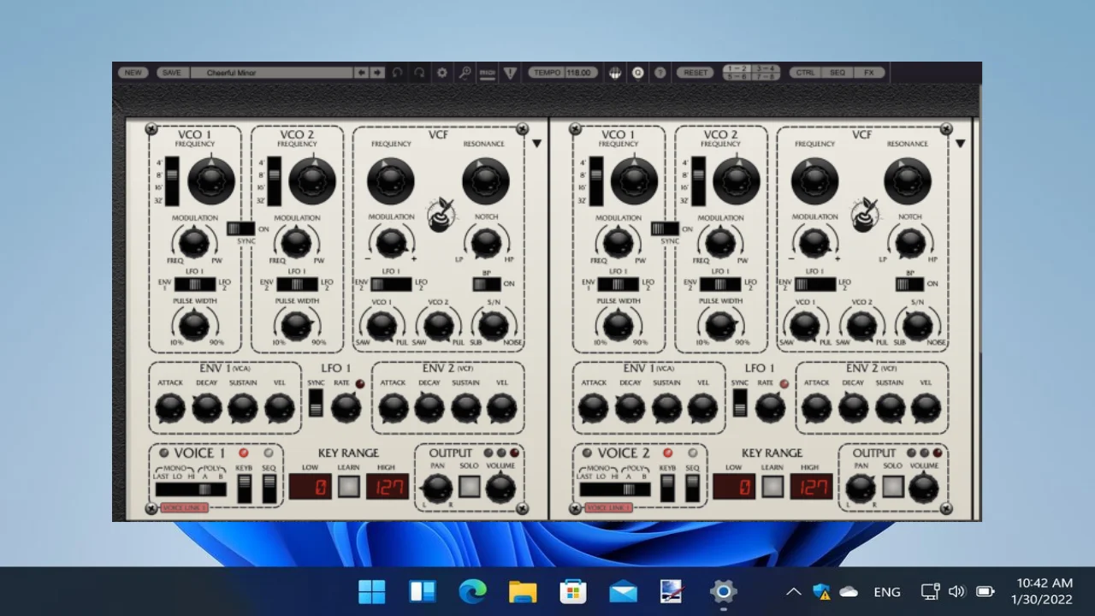Click Voice 2 VCF randomize dartboard icon
The height and width of the screenshot is (616, 1095).
coord(865,215)
